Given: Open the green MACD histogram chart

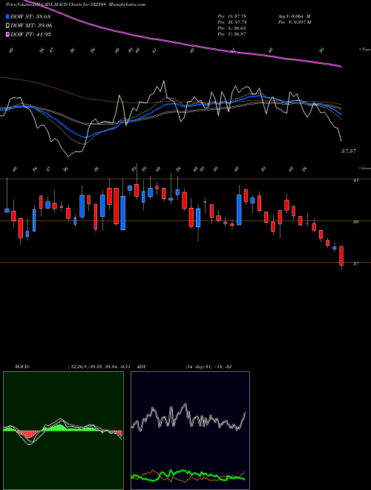Looking at the screenshot, I should [63, 431].
